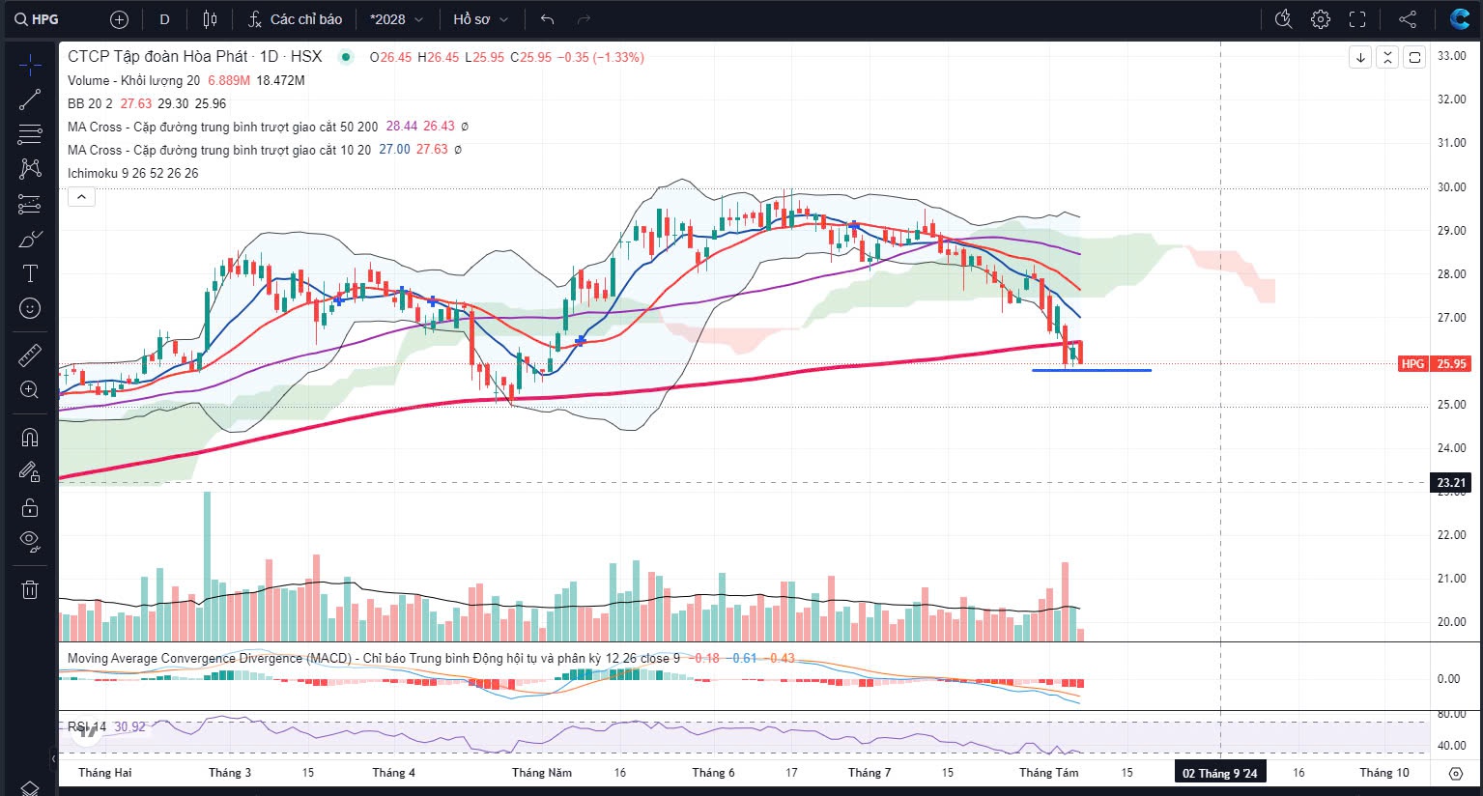Click the add symbol plus button

[119, 19]
